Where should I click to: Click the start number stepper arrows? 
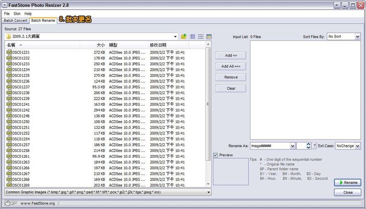308,146
